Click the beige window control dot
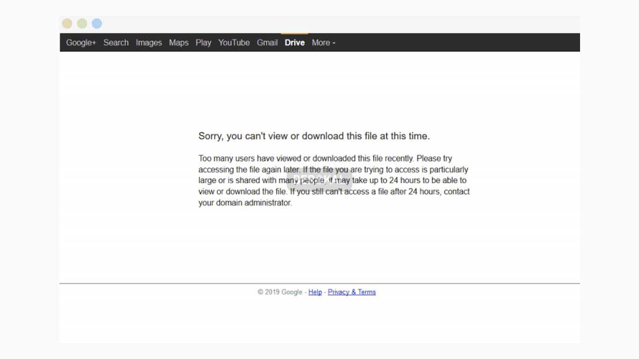This screenshot has width=639, height=359. click(x=67, y=23)
